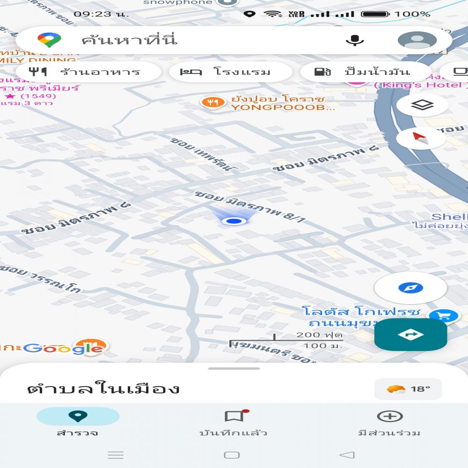Switch to the สำรวจ explore tab
Viewport: 468px width, 468px height.
[78, 423]
